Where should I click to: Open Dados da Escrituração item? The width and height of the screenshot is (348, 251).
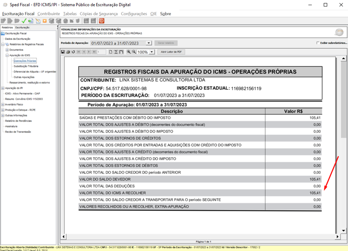[18, 39]
